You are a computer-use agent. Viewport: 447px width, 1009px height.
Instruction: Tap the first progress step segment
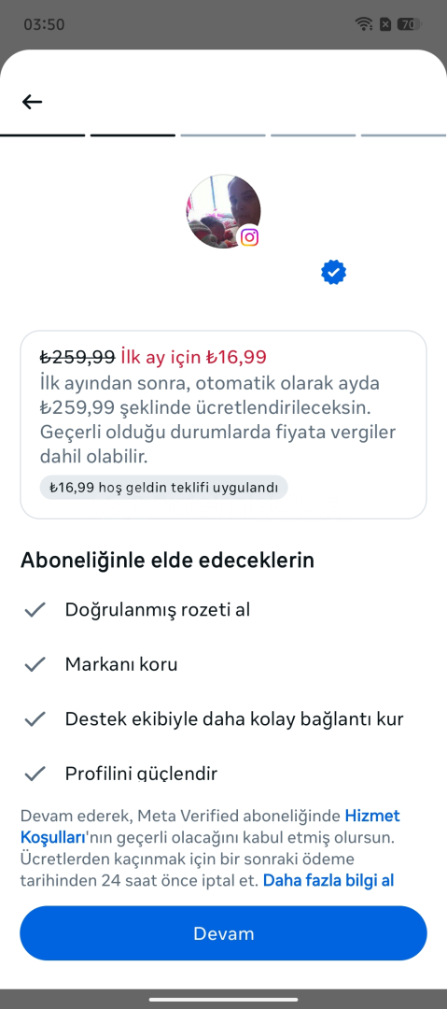coord(42,135)
